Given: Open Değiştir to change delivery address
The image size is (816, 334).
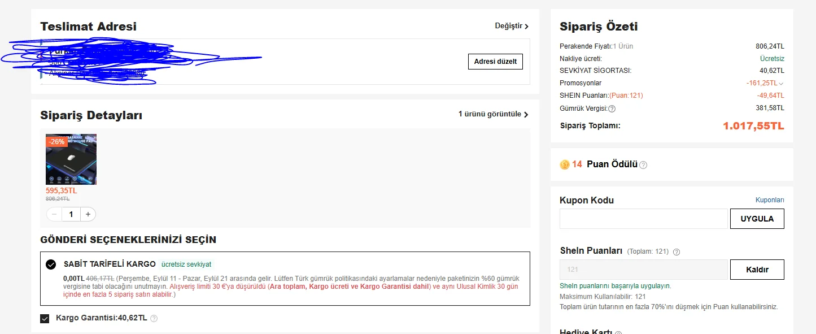Looking at the screenshot, I should point(512,26).
